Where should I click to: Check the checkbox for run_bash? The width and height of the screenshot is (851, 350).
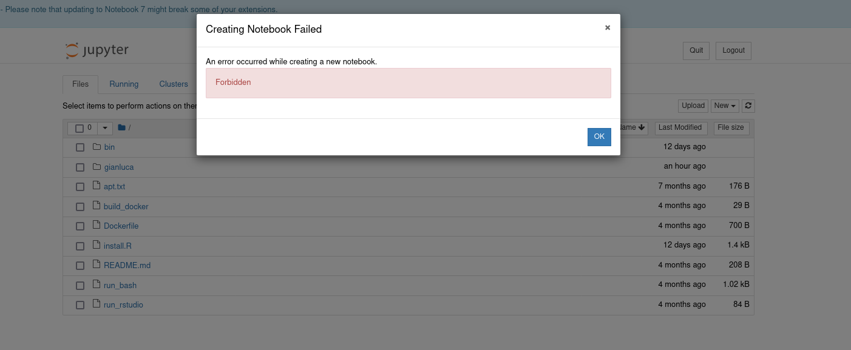[x=80, y=284]
